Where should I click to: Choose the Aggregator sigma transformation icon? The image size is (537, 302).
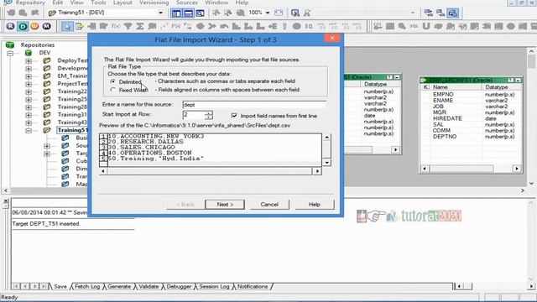[x=140, y=26]
